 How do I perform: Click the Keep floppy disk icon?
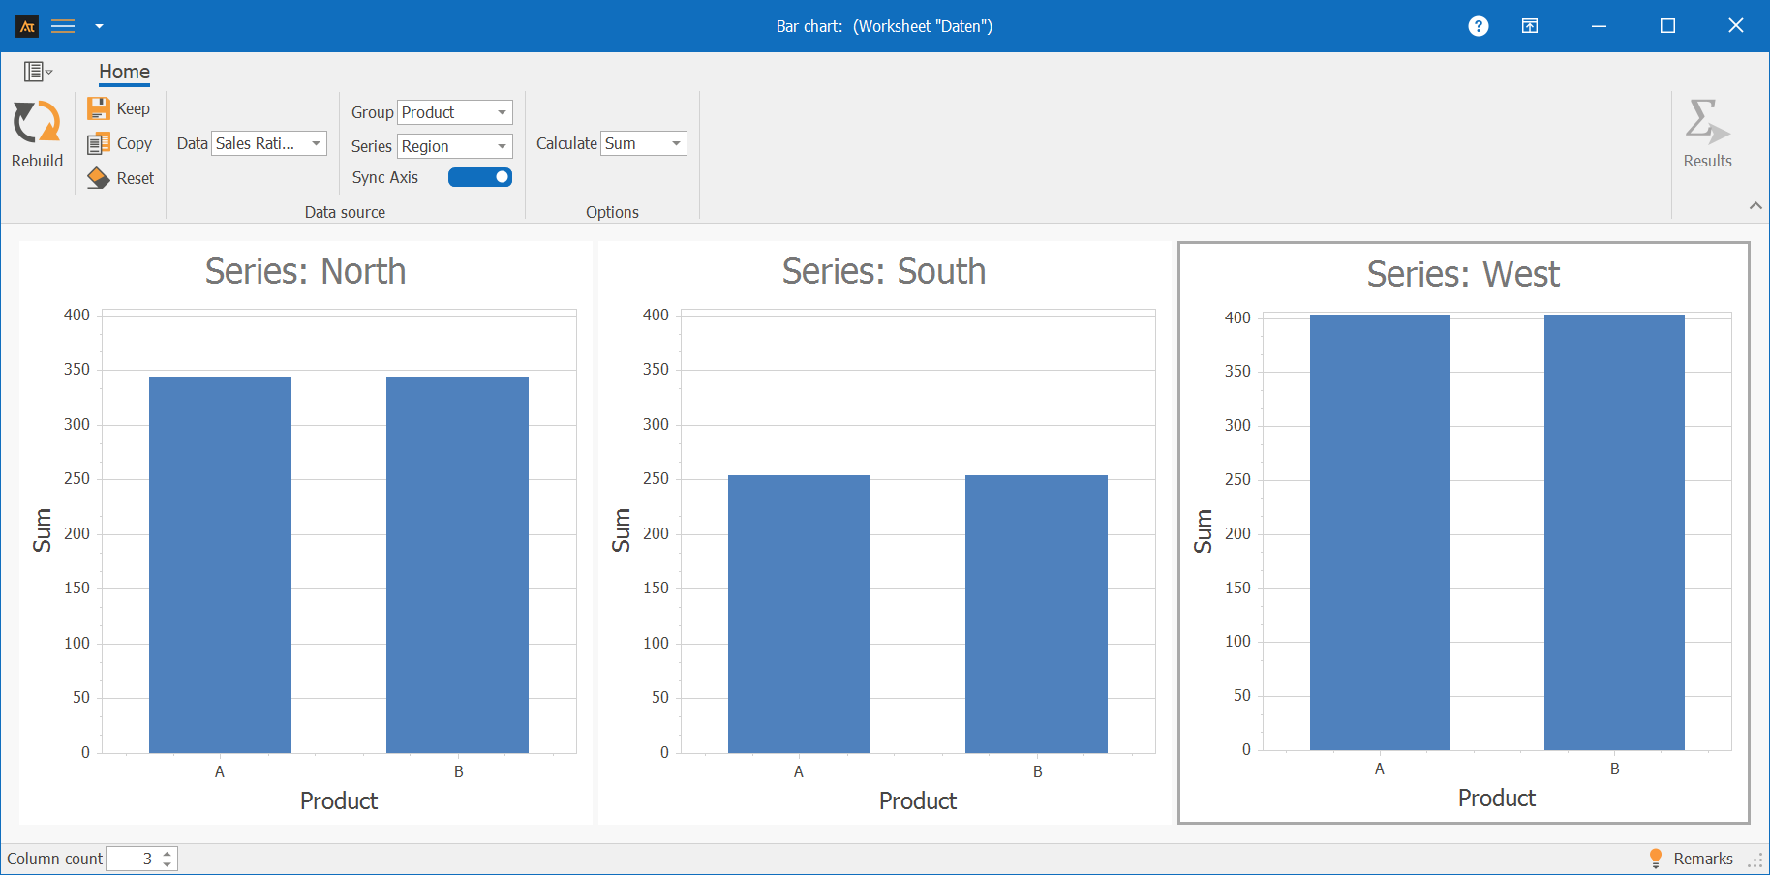click(99, 108)
